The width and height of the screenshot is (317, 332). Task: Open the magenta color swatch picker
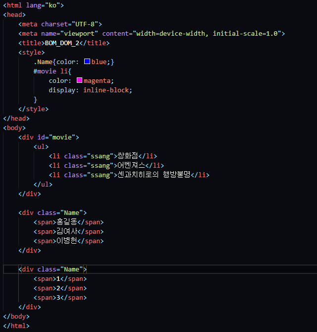(x=79, y=80)
